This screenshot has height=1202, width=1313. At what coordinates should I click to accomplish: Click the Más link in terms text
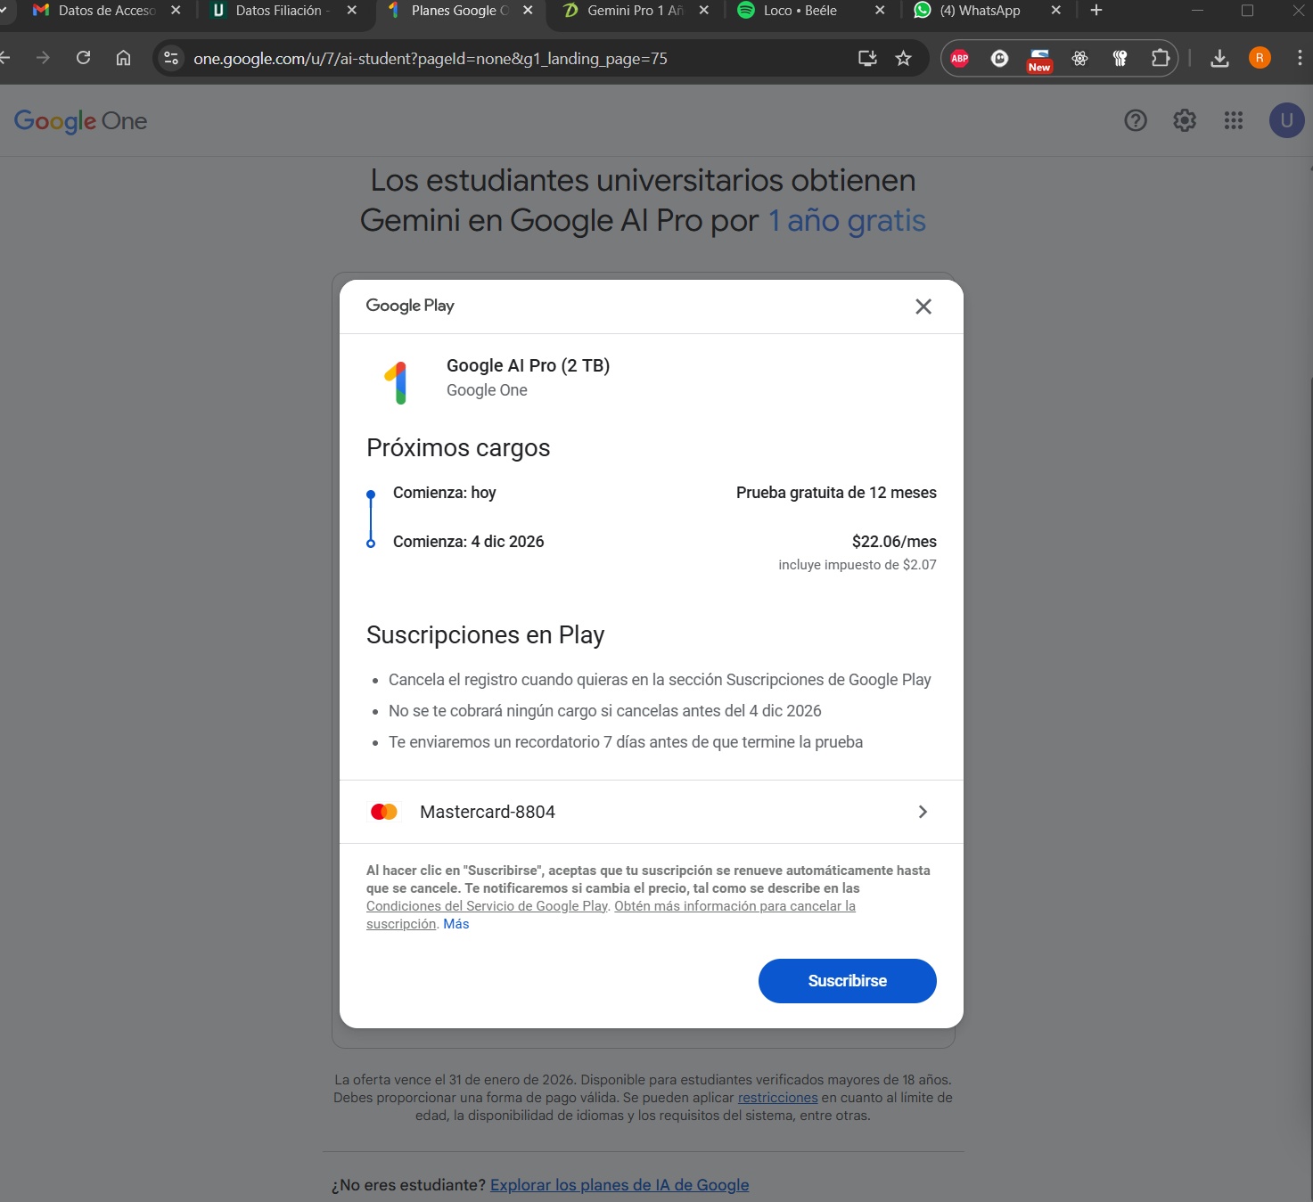coord(455,924)
